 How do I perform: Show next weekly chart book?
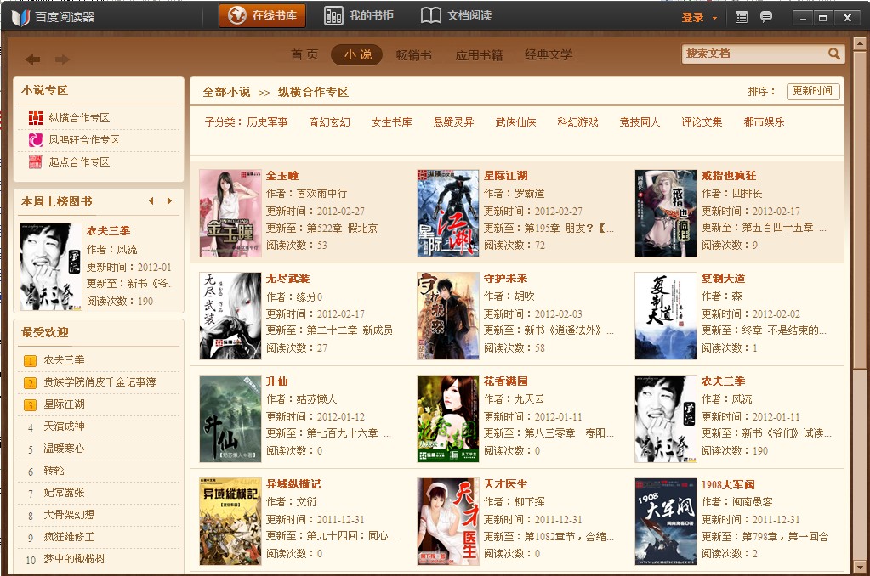pyautogui.click(x=169, y=201)
